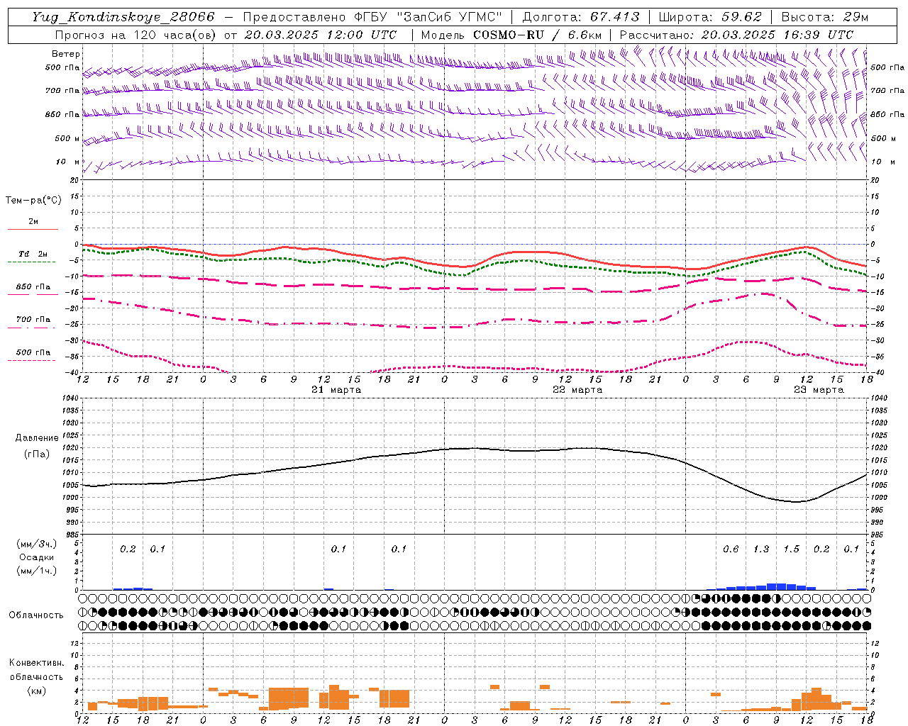Click the "(мм/3ч.)" units label

[x=37, y=544]
